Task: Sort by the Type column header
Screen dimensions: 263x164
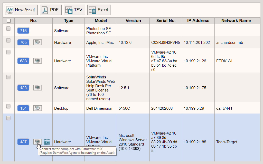Action: pyautogui.click(x=69, y=20)
